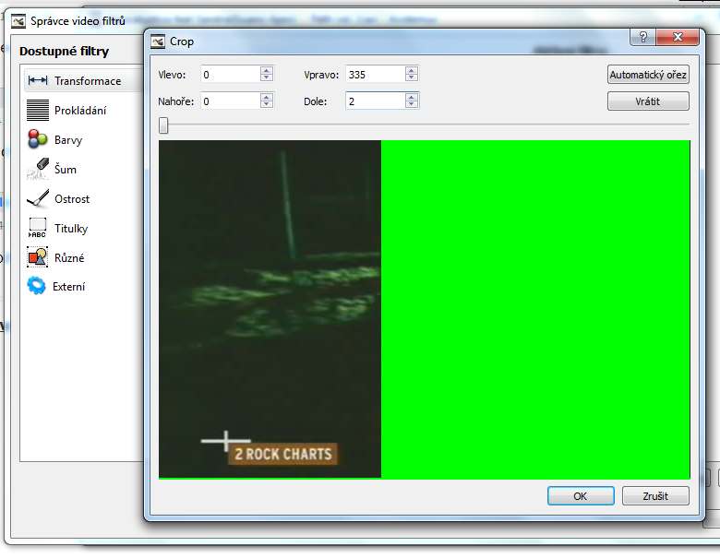The height and width of the screenshot is (558, 720).
Task: Click the Transformace label text
Action: (x=88, y=81)
